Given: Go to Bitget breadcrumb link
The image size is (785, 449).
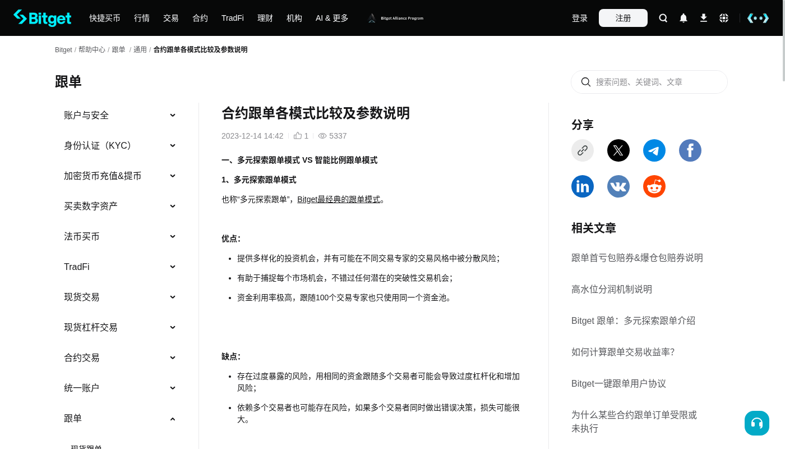Looking at the screenshot, I should pyautogui.click(x=63, y=50).
